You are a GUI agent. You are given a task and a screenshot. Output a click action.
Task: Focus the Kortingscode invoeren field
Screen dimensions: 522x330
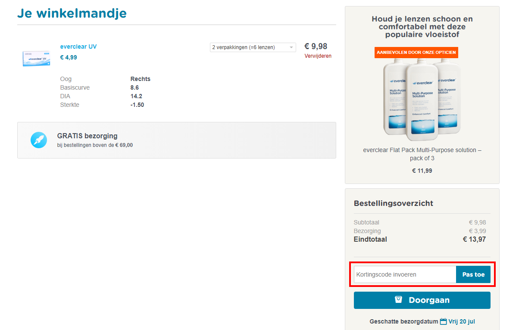click(405, 274)
